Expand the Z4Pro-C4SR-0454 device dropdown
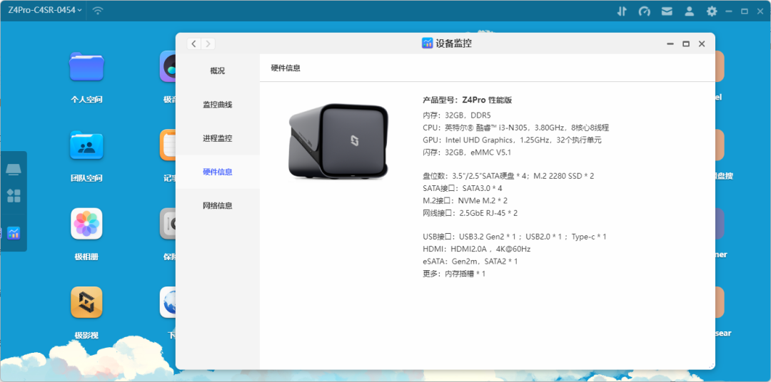Screen dimensions: 771x382 45,10
